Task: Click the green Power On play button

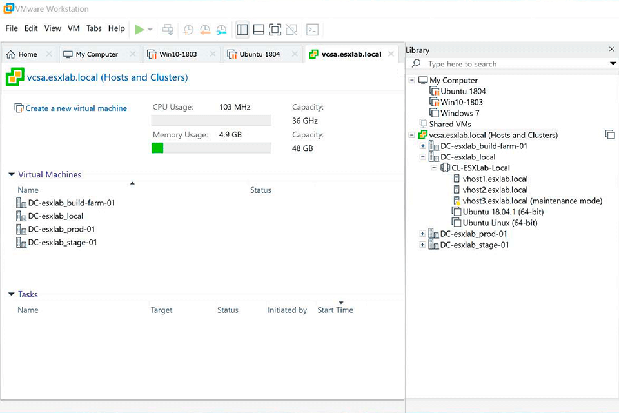Action: (139, 30)
